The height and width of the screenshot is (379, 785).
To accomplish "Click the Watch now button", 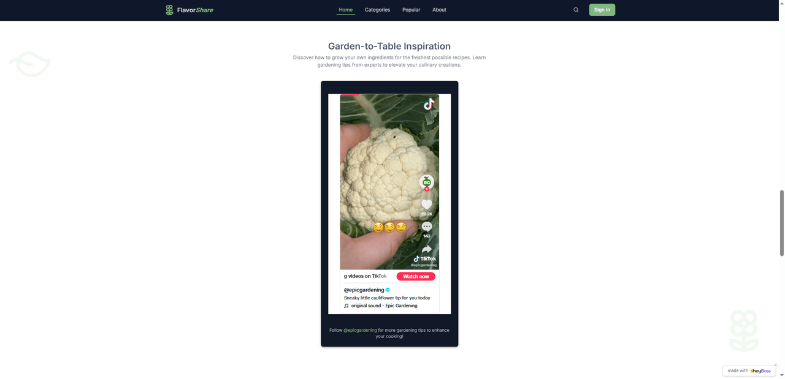I will [416, 277].
